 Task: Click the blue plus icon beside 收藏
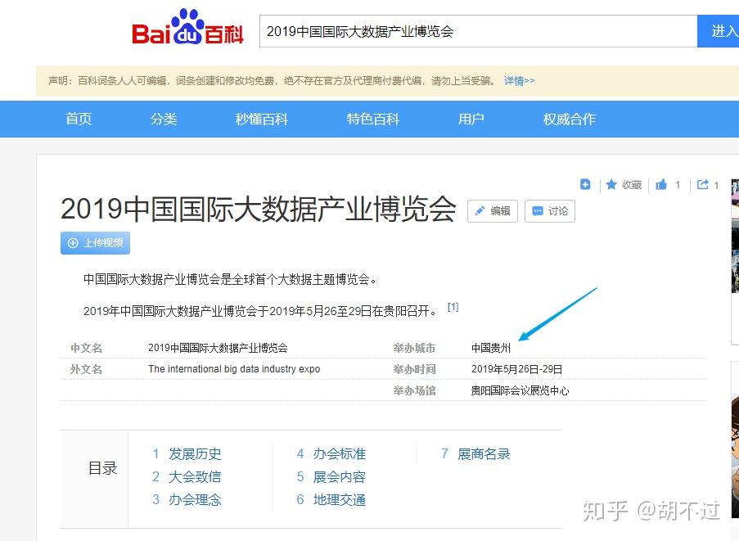(585, 184)
